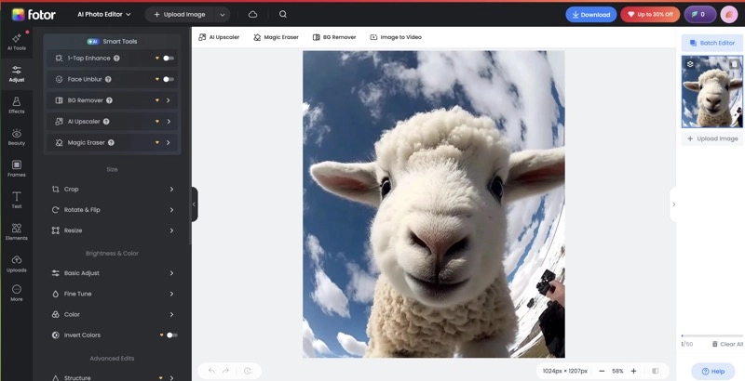Select Magic Eraser in the top toolbar
This screenshot has height=381, width=745.
pyautogui.click(x=276, y=37)
